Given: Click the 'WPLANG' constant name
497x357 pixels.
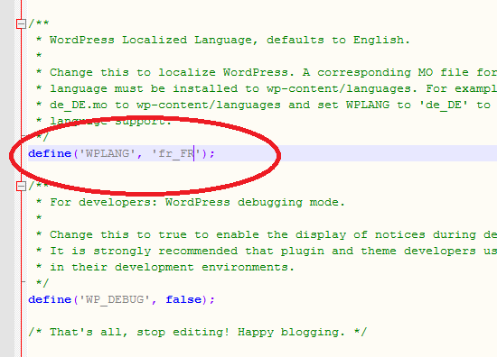Looking at the screenshot, I should click(108, 153).
